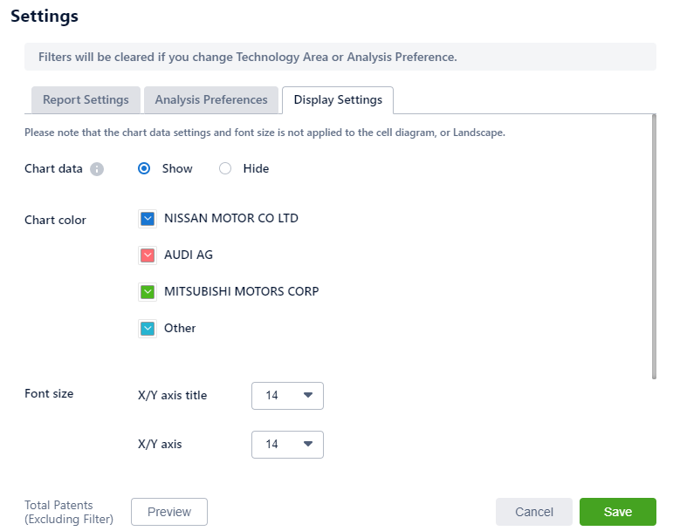Switch to the Report Settings tab
The width and height of the screenshot is (673, 531).
(x=86, y=100)
